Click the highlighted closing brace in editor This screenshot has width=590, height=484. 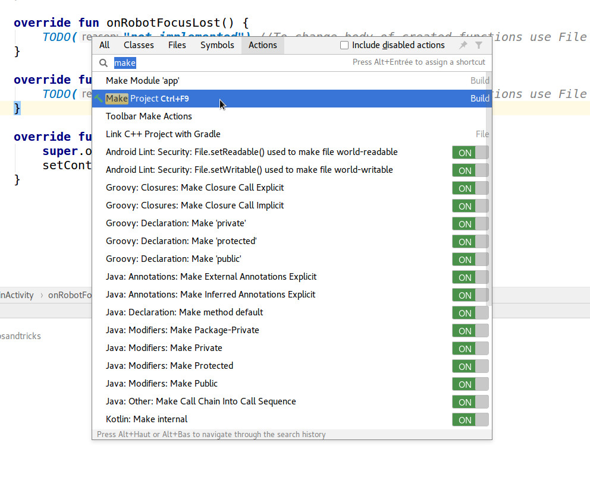coord(17,109)
